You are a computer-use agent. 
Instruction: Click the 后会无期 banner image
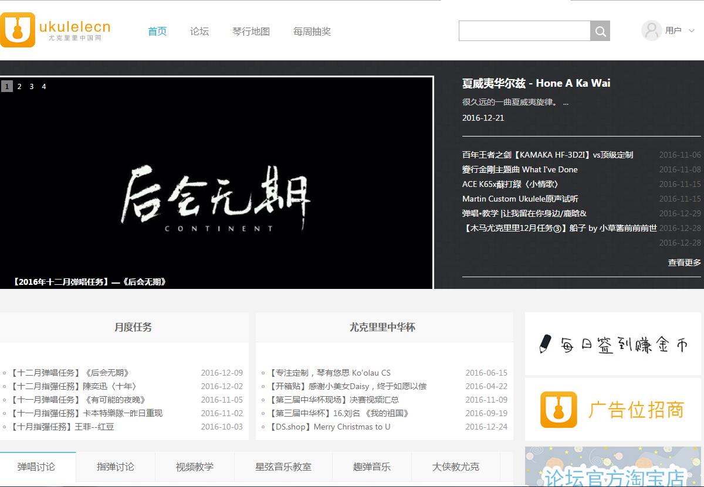pos(216,182)
